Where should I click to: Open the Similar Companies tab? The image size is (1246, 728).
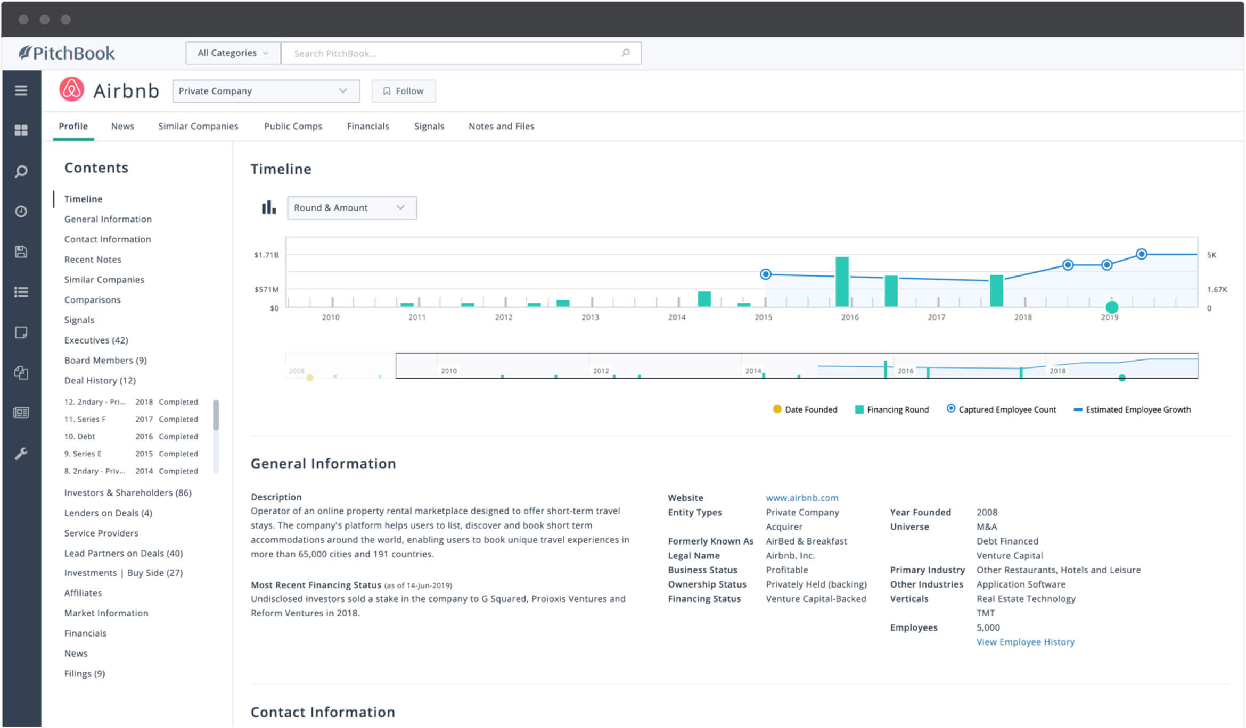[198, 126]
